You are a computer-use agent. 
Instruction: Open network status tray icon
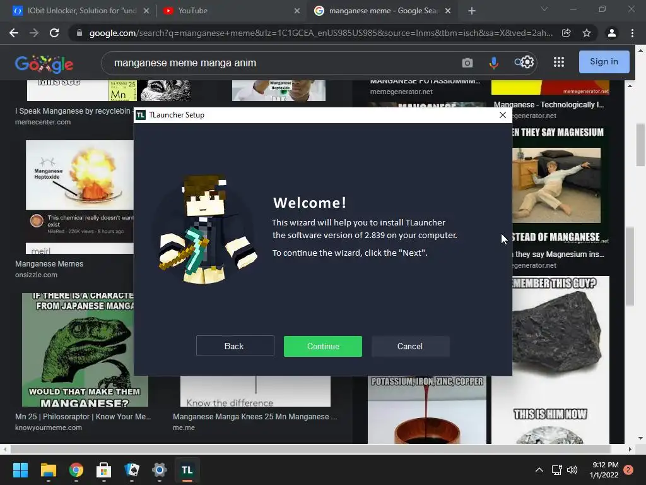556,470
